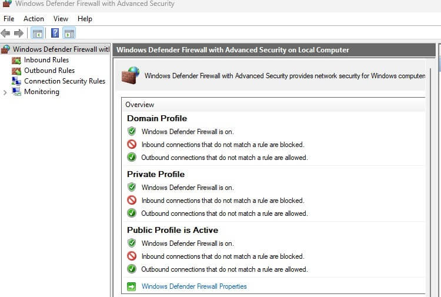Click the Outbound Rules tree icon
This screenshot has width=441, height=297.
point(16,71)
